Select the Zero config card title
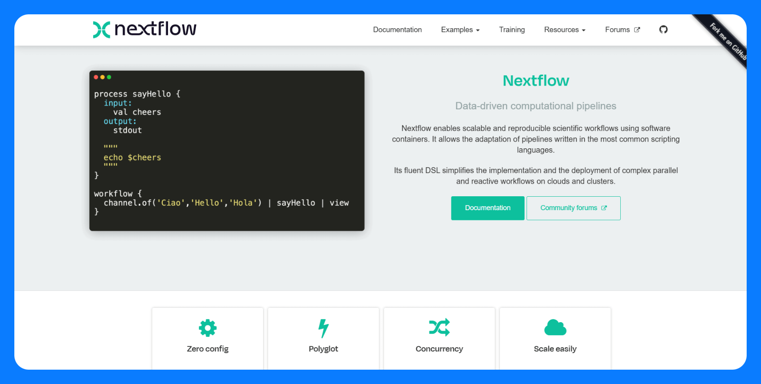 (208, 349)
